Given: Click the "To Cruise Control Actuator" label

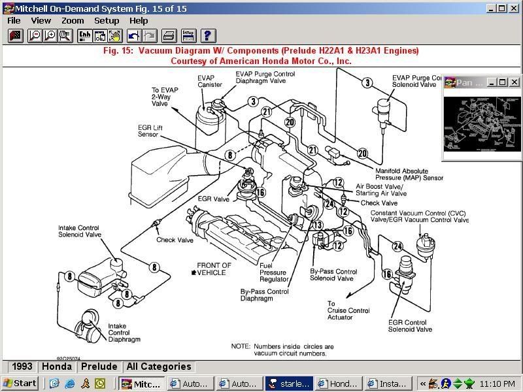Looking at the screenshot, I should (x=348, y=310).
